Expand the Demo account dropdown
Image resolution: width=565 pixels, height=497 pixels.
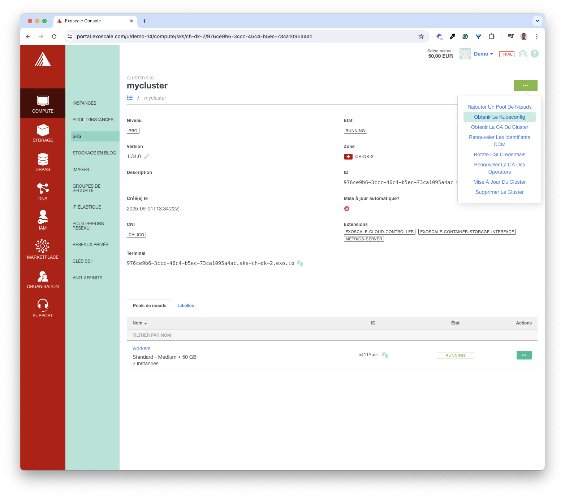(x=483, y=54)
